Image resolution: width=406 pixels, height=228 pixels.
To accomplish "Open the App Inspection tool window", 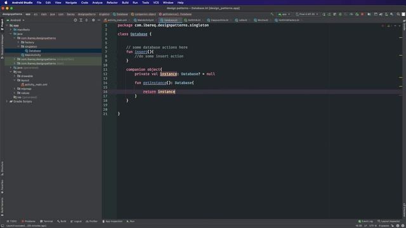I will tap(112, 221).
